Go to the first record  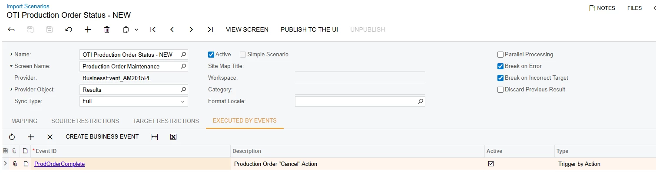pos(153,29)
